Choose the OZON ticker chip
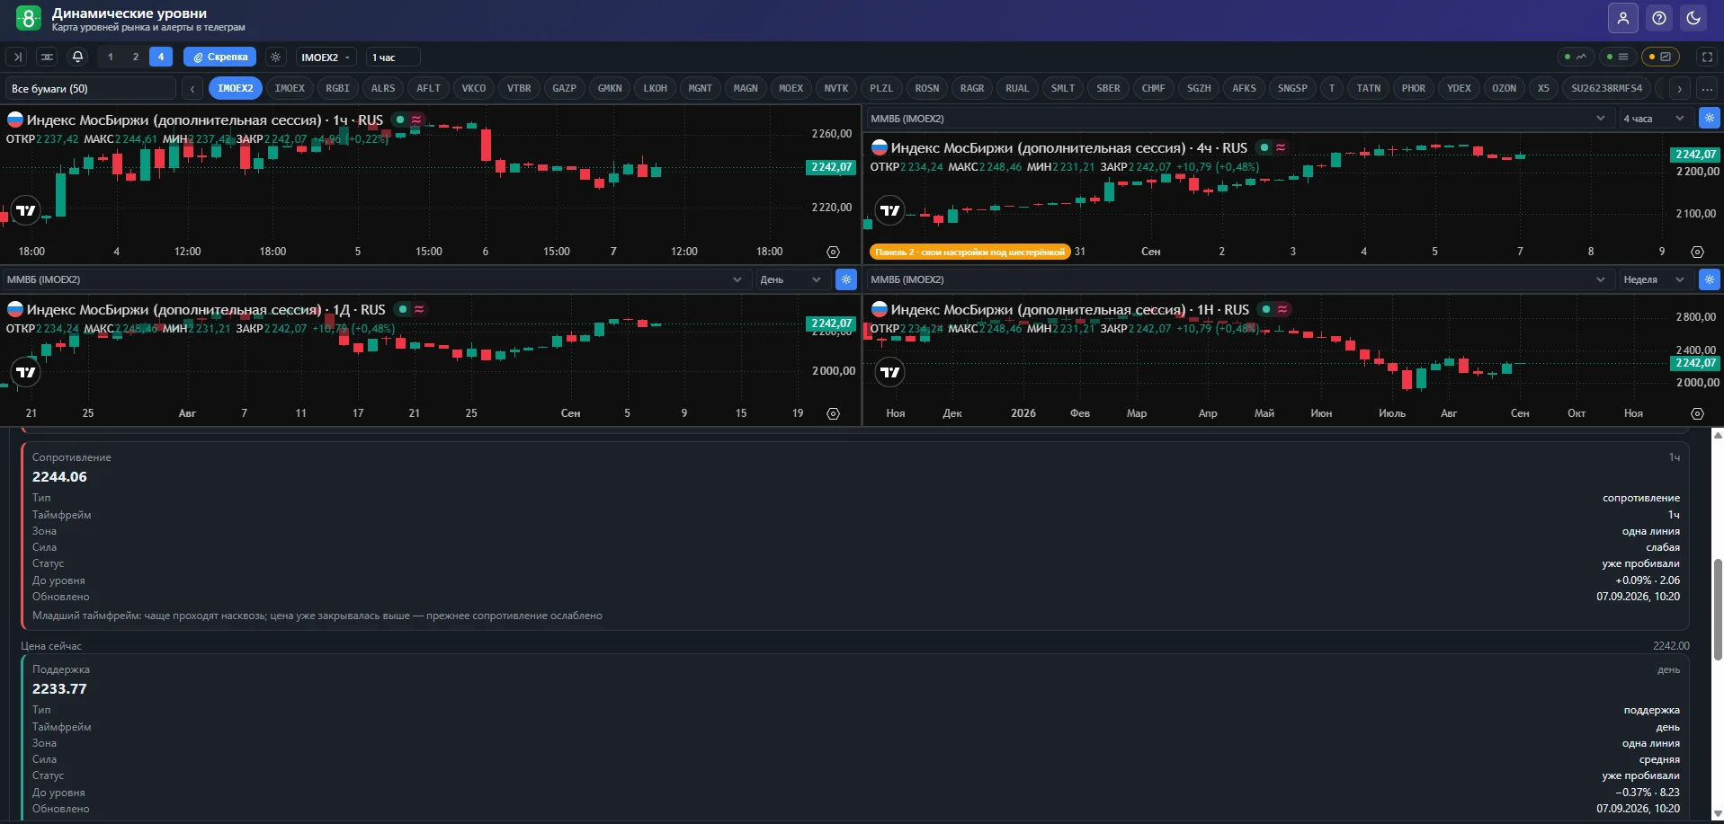Screen dimensions: 1724x824 tap(1504, 88)
